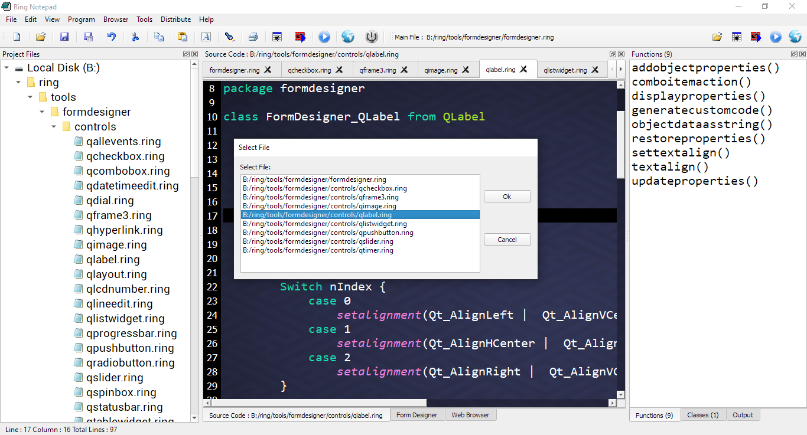Collapse the Local Disk (B:) tree node
The width and height of the screenshot is (807, 435).
7,67
